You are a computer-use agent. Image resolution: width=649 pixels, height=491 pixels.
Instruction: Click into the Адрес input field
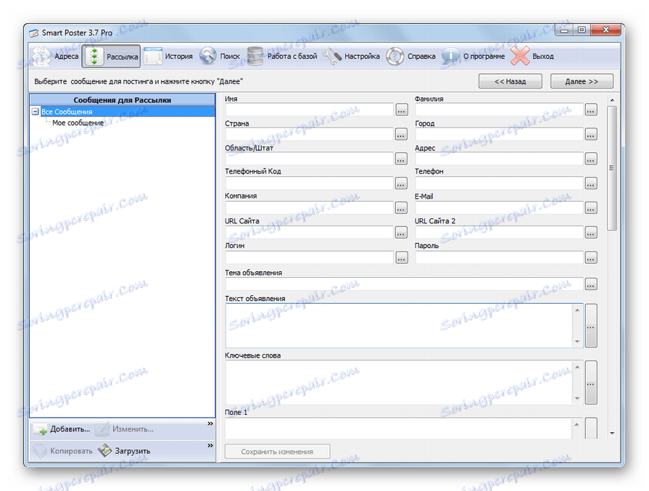[499, 158]
